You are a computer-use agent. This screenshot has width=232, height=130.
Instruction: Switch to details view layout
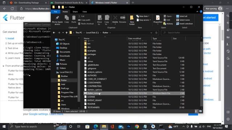(x=196, y=111)
